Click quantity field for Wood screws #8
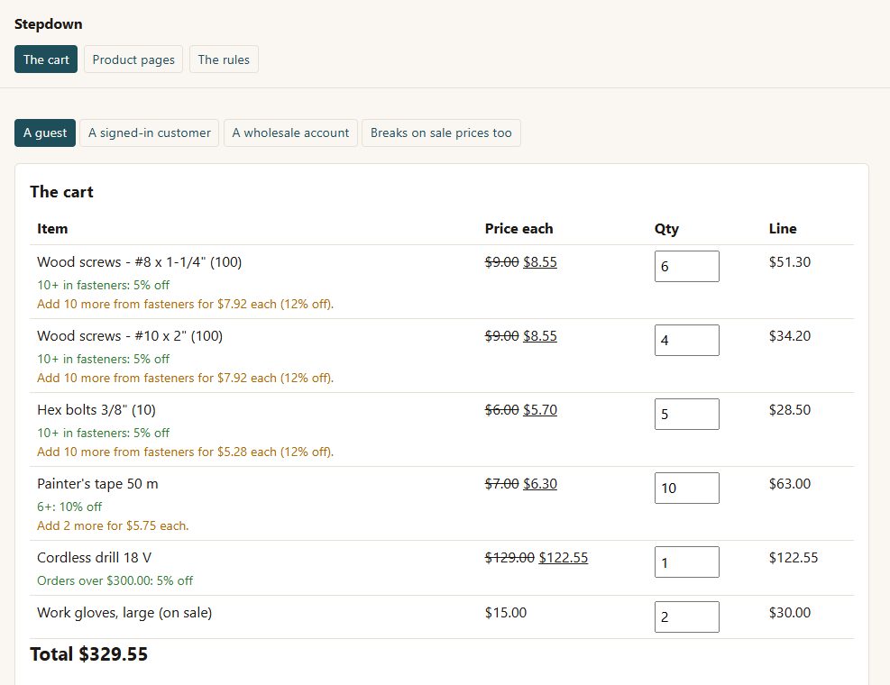This screenshot has width=890, height=685. click(x=687, y=266)
